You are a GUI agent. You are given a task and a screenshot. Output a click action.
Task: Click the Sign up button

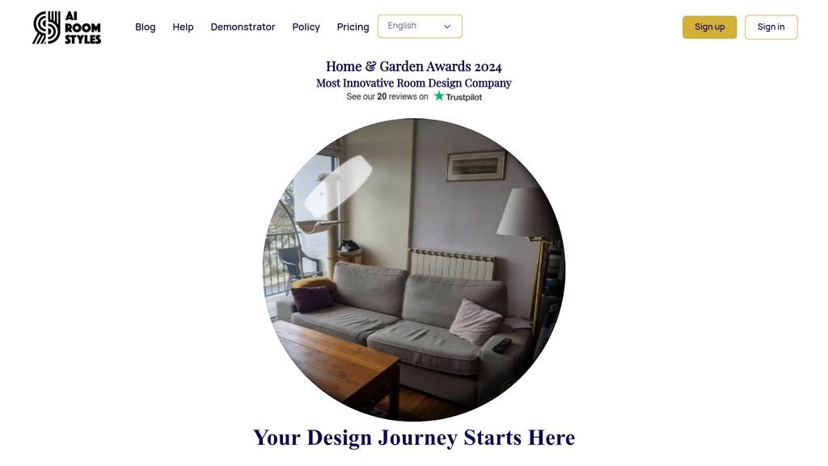(x=710, y=27)
